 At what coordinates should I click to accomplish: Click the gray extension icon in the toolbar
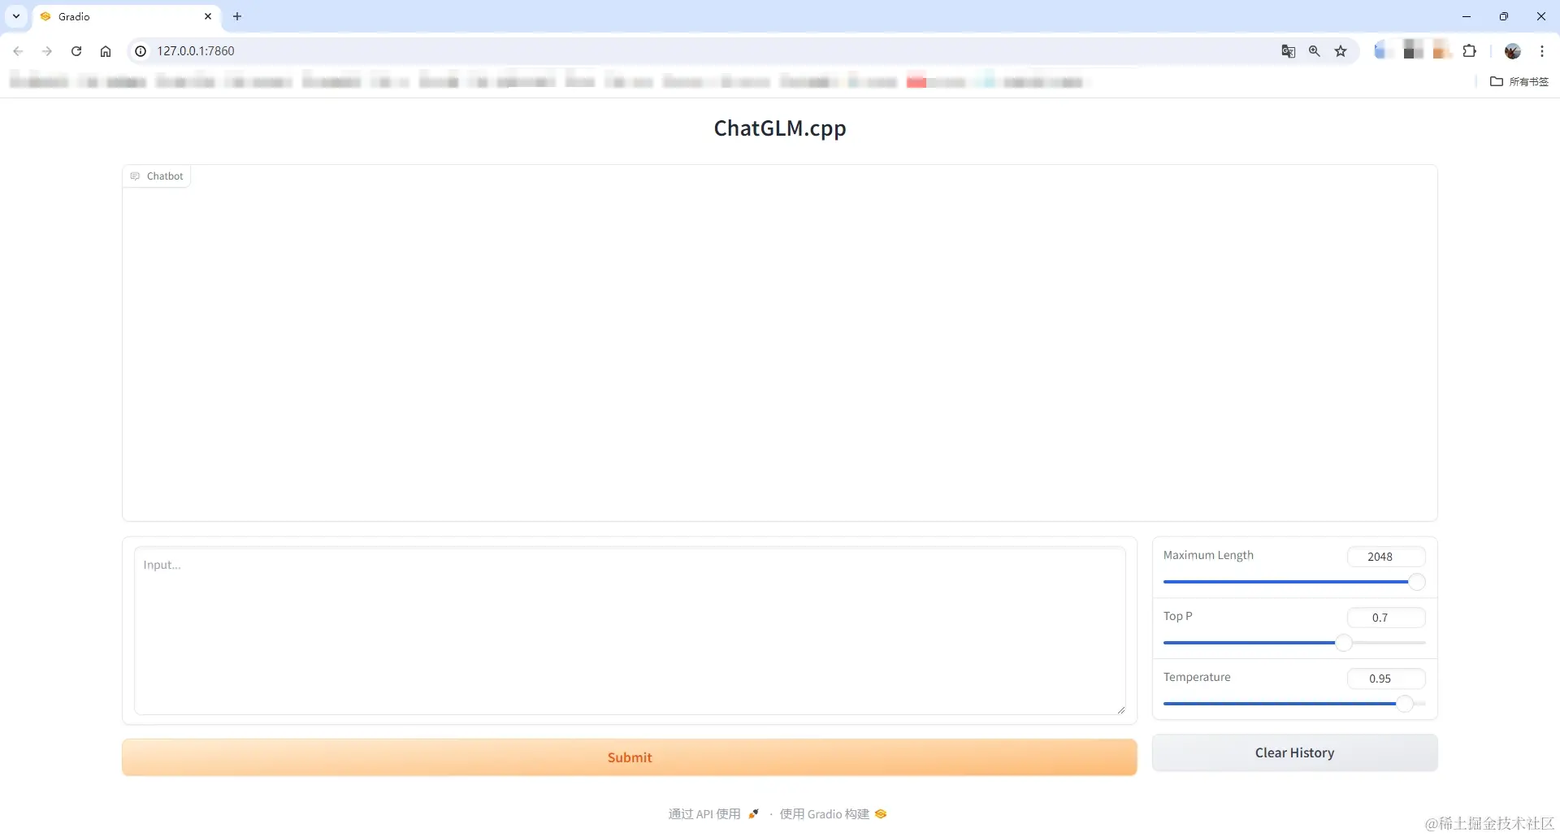click(1413, 50)
